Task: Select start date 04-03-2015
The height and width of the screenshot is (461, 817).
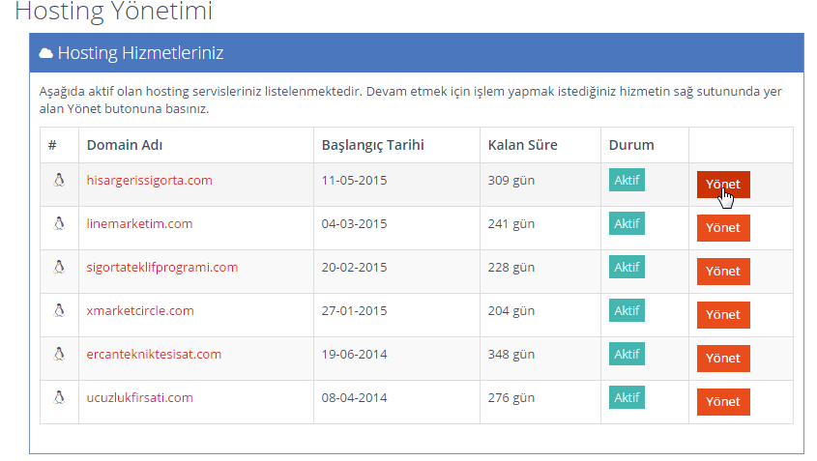Action: [354, 223]
